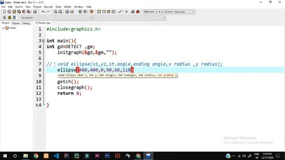The width and height of the screenshot is (285, 160).
Task: Select the lineto.cpp editor tab
Action: pos(43,23)
